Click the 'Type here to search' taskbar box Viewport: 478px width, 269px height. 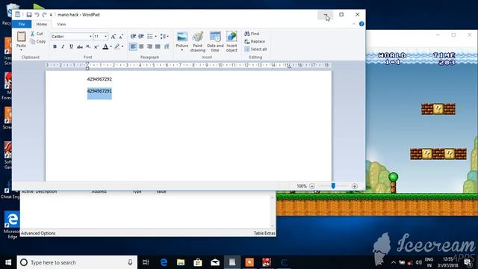point(77,262)
